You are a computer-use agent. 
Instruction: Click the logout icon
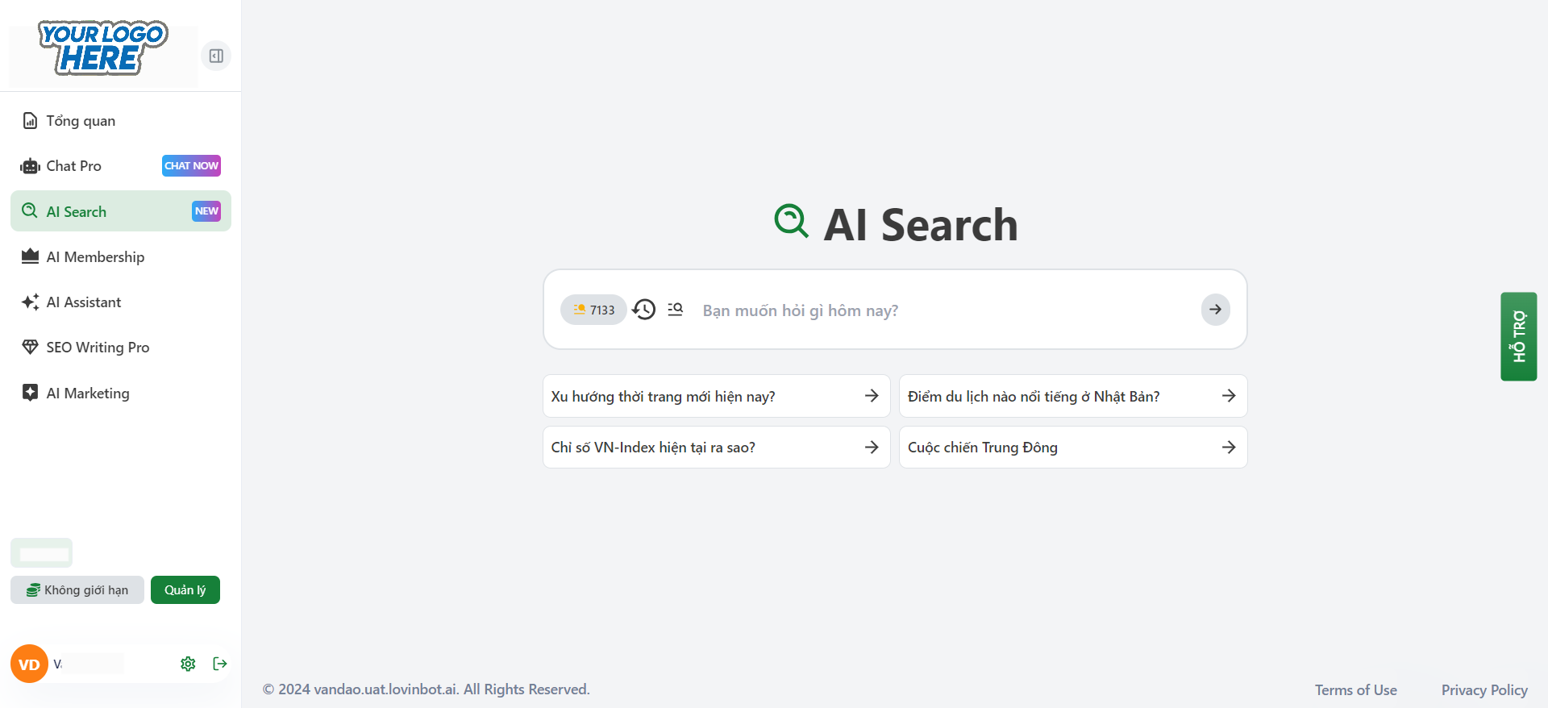[x=220, y=664]
